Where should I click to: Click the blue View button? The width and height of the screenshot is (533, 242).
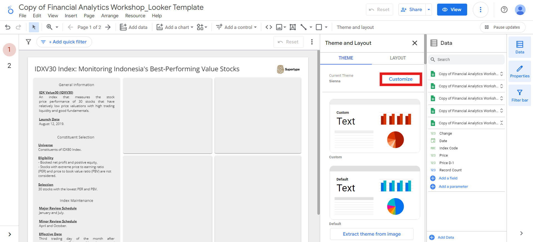(x=452, y=10)
